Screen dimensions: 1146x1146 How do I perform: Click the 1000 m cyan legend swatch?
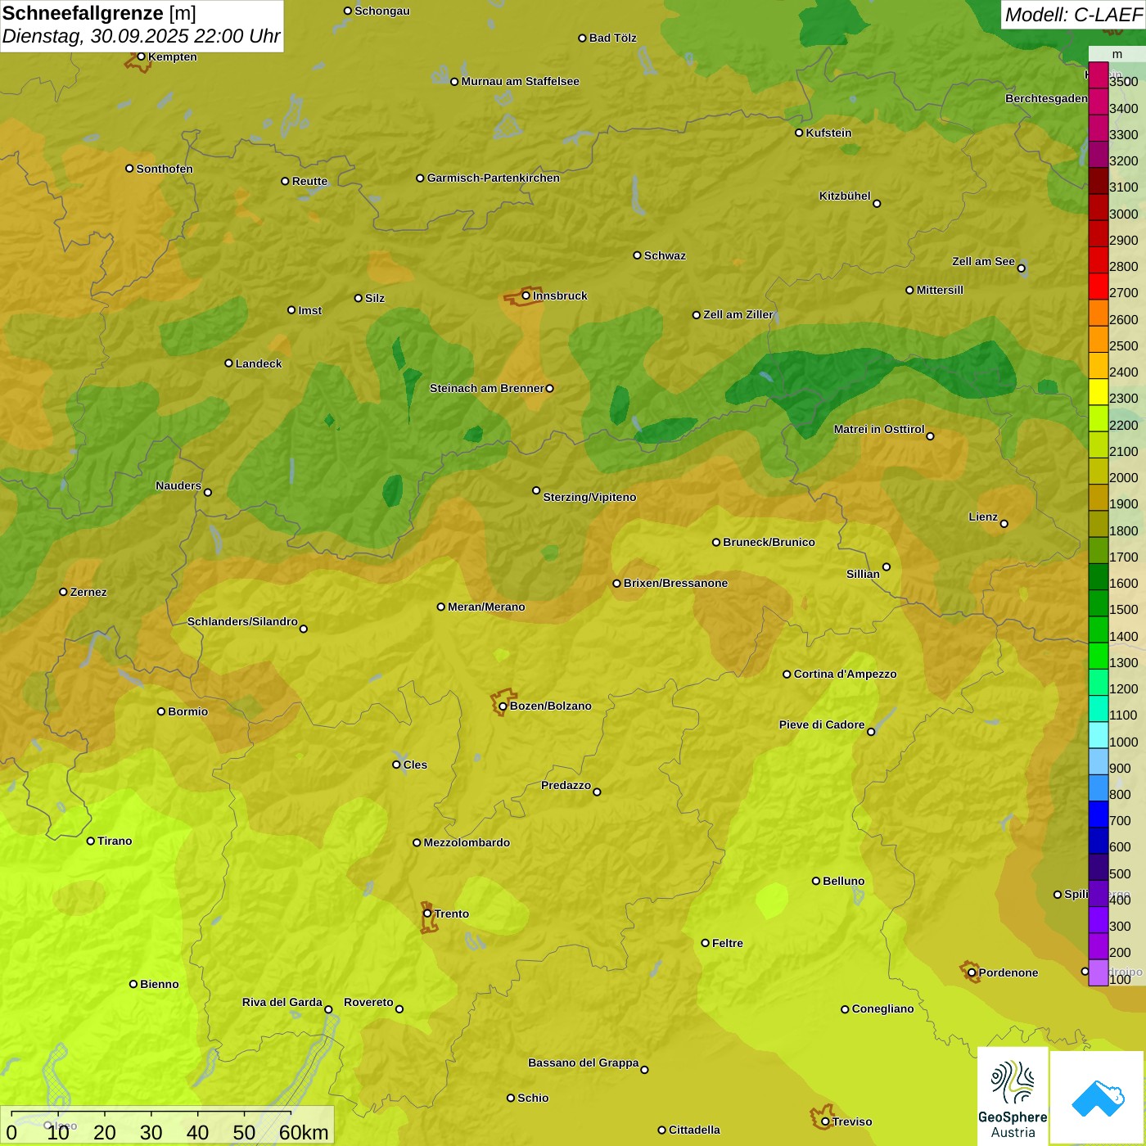[x=1098, y=735]
